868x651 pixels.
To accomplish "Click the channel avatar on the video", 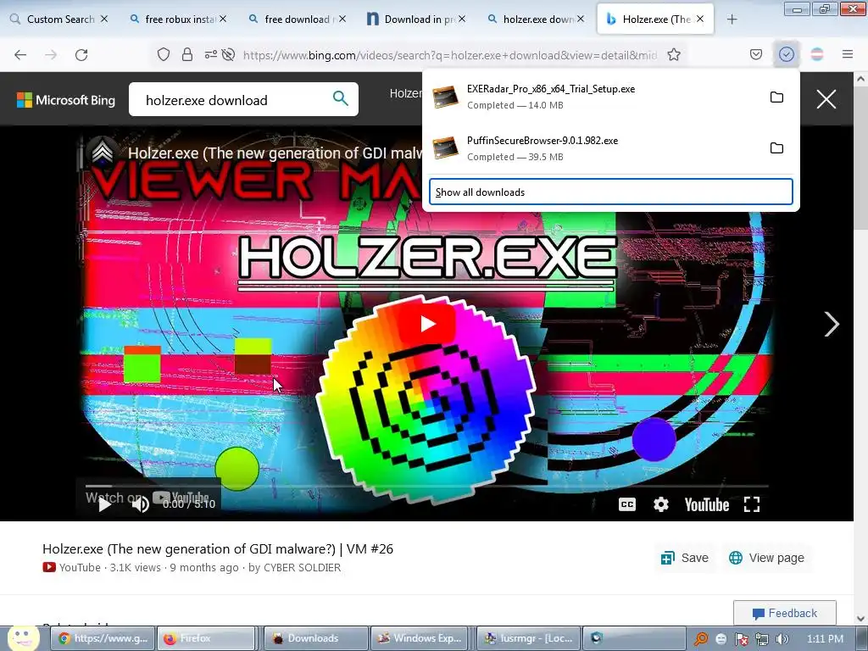I will click(x=103, y=153).
